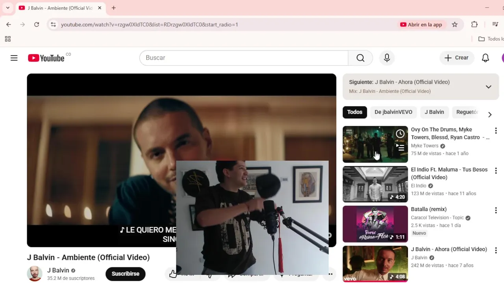Image resolution: width=504 pixels, height=283 pixels.
Task: Open title El Indio Ft. Maluma - Tus Besos
Action: [x=449, y=173]
